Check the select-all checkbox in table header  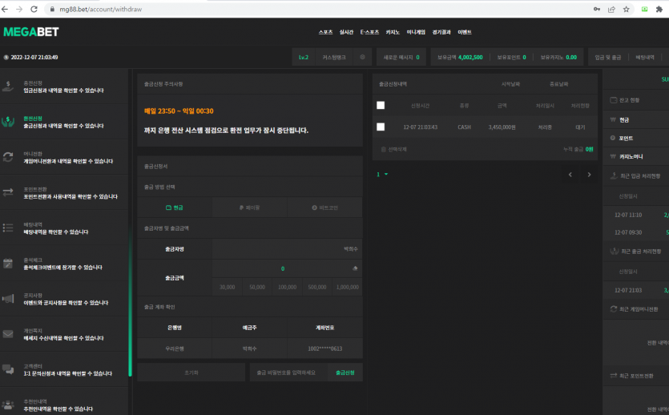coord(381,105)
